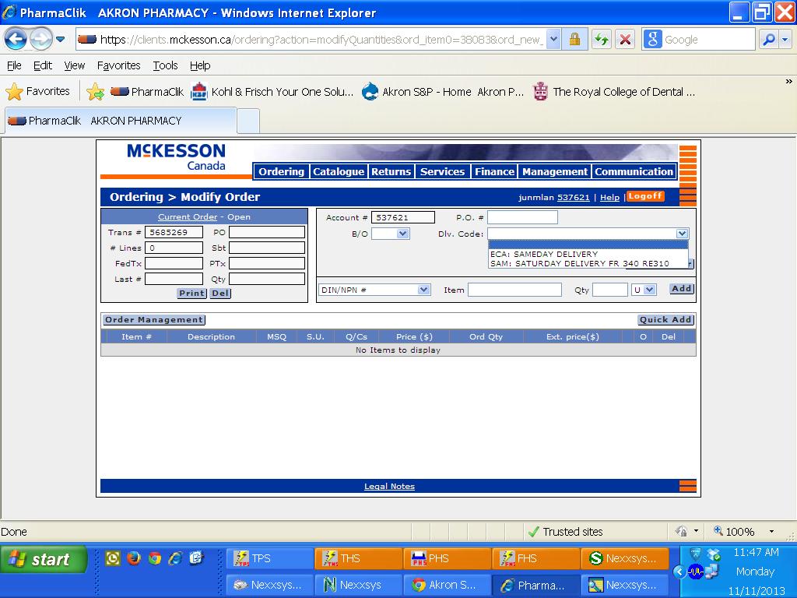
Task: Open the Tools menu
Action: [x=165, y=65]
